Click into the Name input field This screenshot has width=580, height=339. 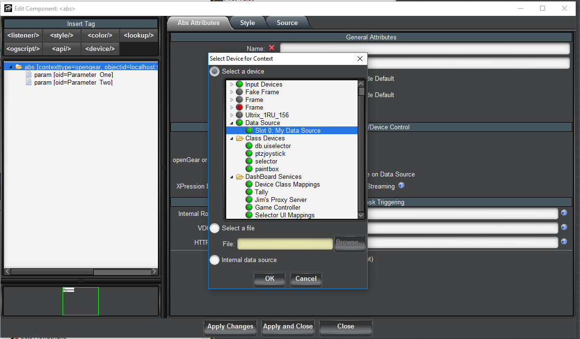[425, 49]
